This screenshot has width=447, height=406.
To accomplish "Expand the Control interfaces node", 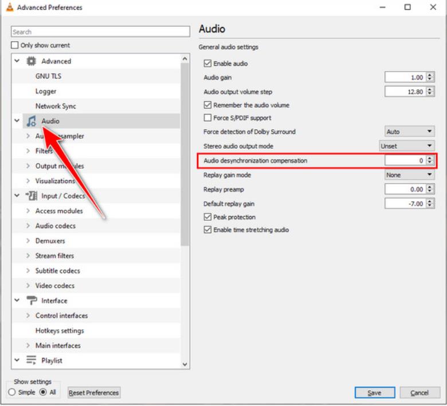I will 28,316.
